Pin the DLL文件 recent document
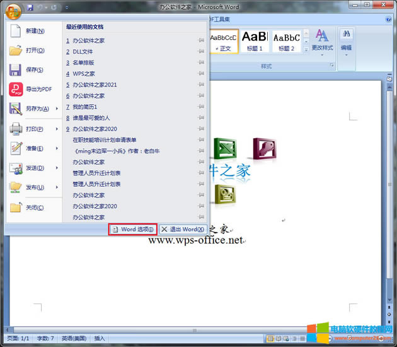Viewport: 397px width, 347px height. click(201, 51)
